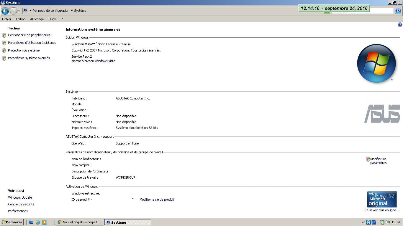This screenshot has height=226, width=403.
Task: Click Système d'exploitation 32 bits text
Action: pyautogui.click(x=137, y=128)
